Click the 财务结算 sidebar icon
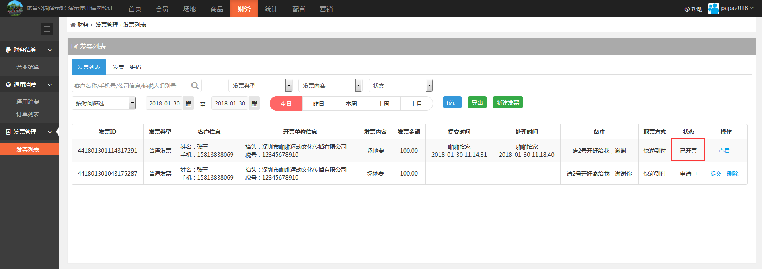The height and width of the screenshot is (269, 762). [x=8, y=50]
